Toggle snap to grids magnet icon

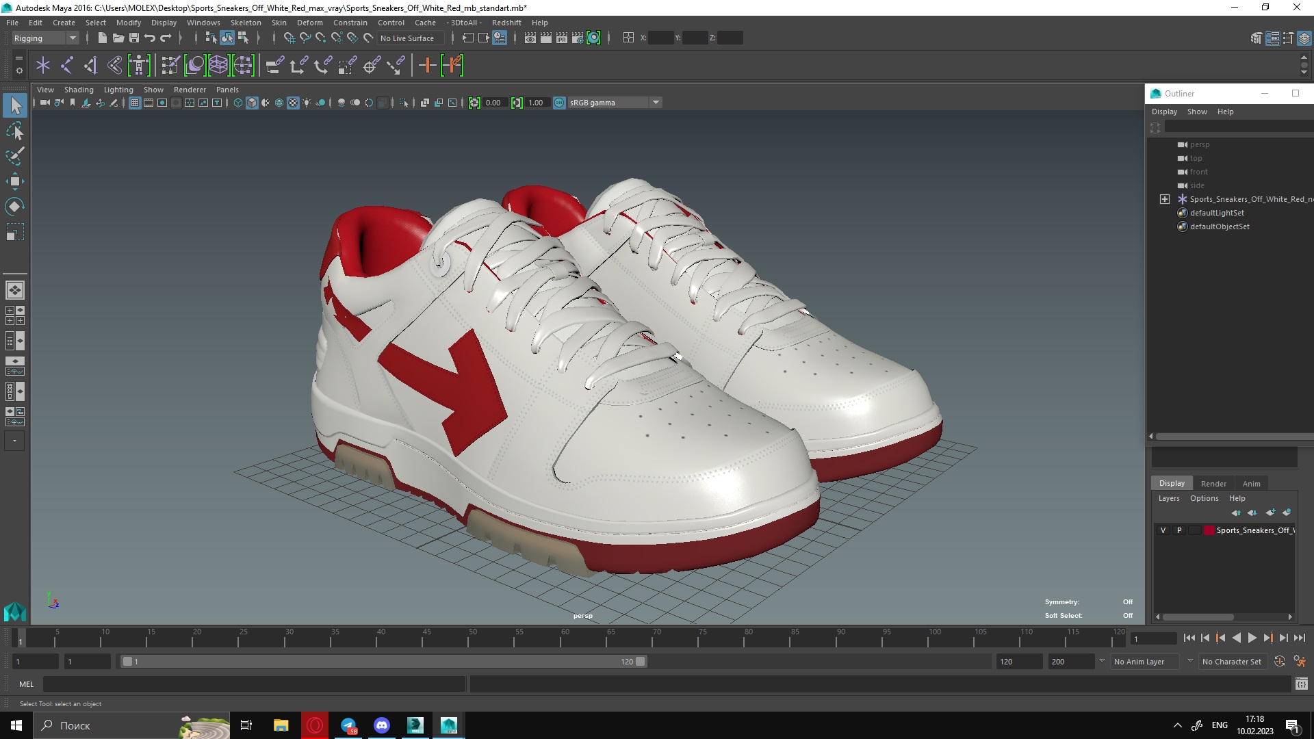coord(289,38)
